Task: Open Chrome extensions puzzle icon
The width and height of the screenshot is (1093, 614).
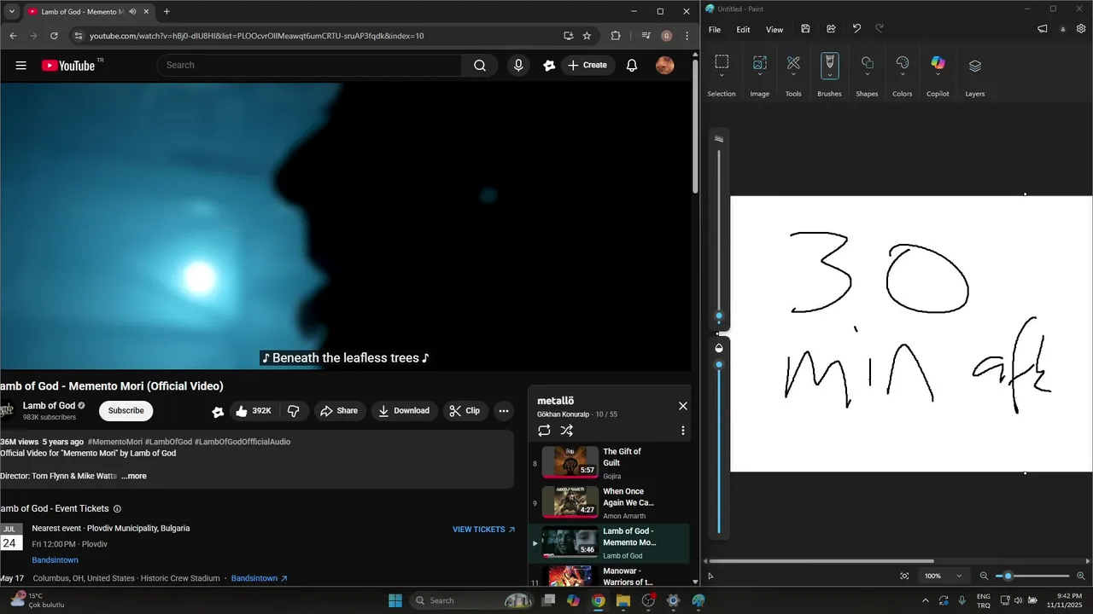Action: pos(616,36)
